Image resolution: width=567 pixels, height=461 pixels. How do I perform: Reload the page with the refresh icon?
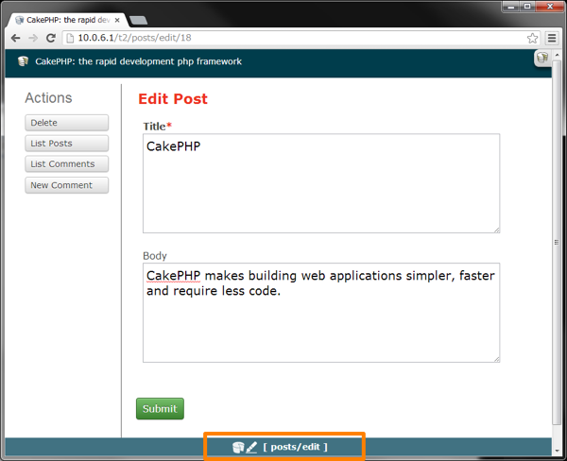51,38
